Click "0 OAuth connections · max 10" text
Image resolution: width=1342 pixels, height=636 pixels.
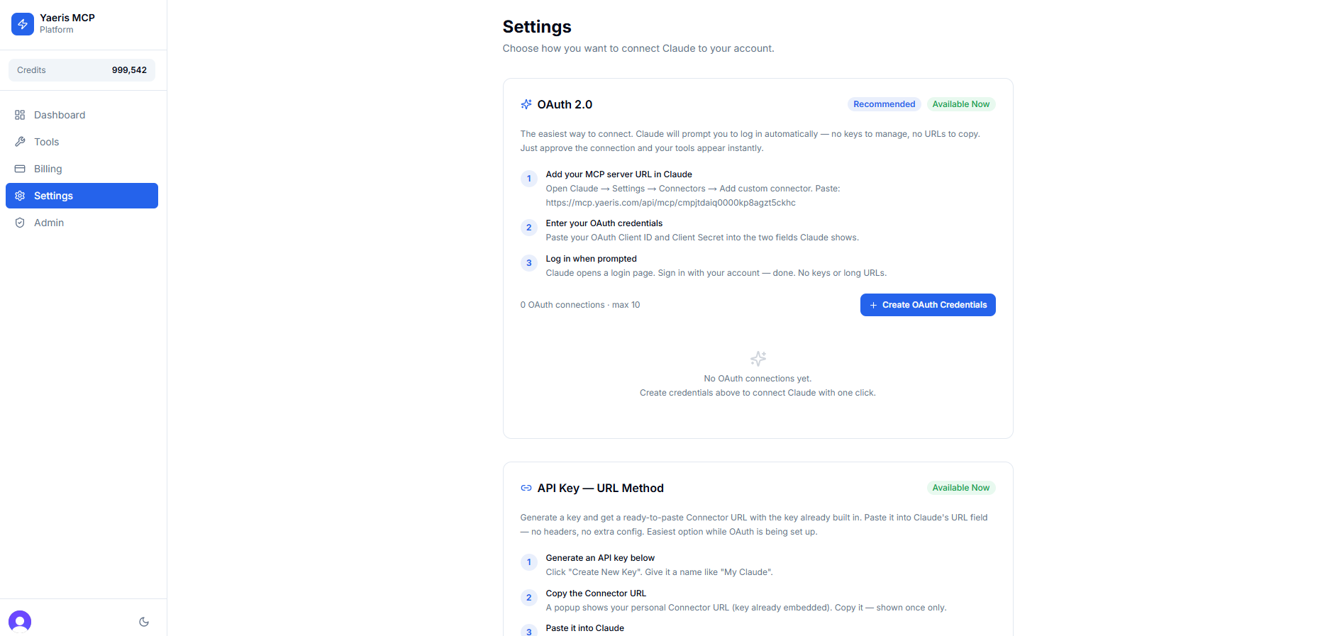(x=580, y=305)
